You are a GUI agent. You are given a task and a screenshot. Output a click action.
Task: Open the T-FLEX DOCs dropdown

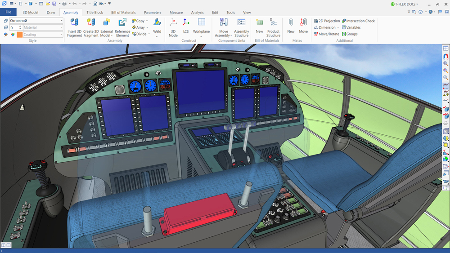(x=404, y=4)
